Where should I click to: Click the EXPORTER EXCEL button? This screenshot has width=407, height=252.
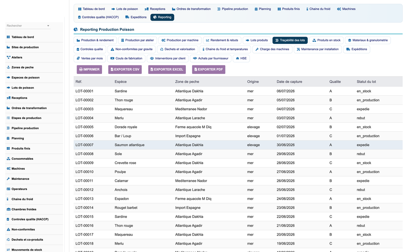(x=167, y=70)
